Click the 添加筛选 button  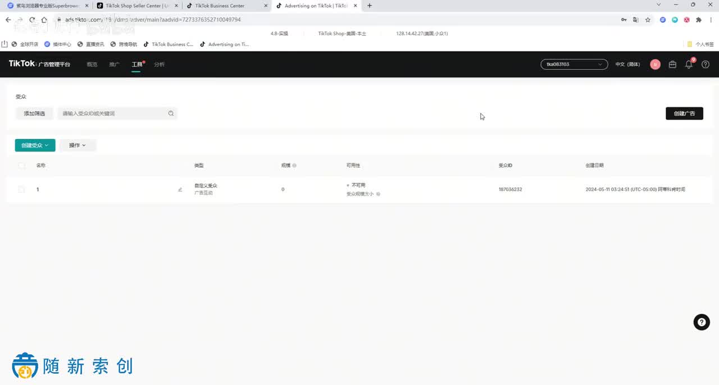click(x=34, y=113)
